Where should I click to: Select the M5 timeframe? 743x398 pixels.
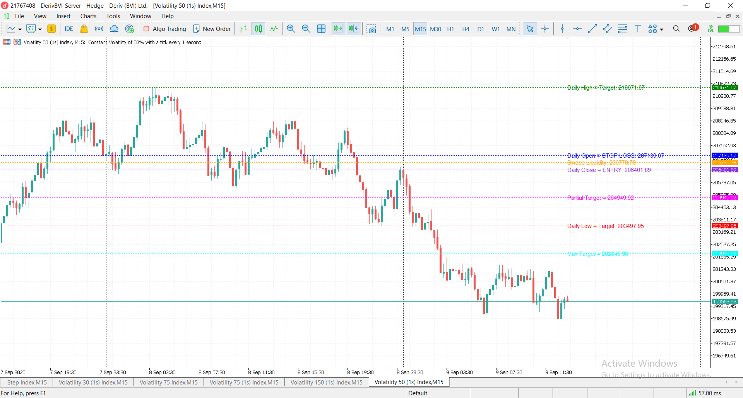(x=405, y=29)
